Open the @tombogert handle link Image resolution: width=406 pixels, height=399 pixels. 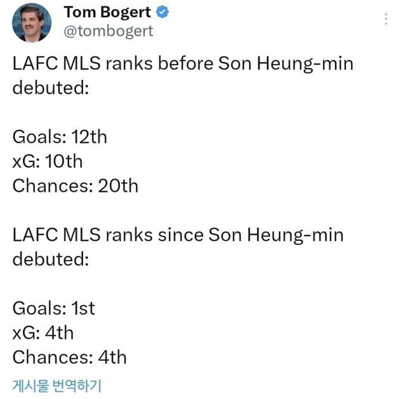[108, 30]
